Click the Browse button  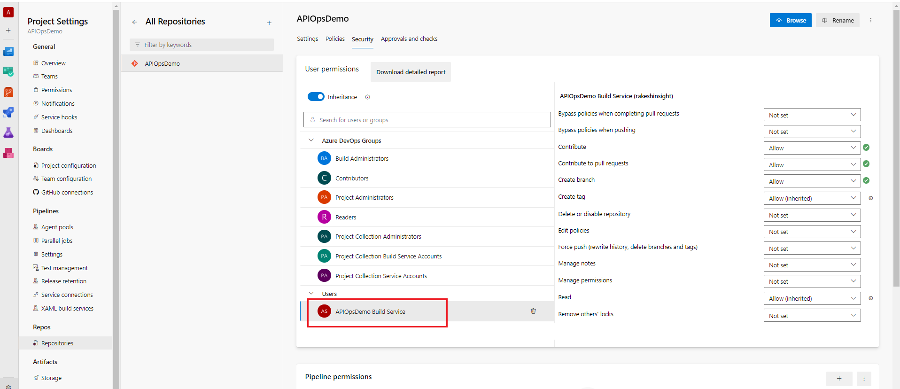[x=791, y=20]
